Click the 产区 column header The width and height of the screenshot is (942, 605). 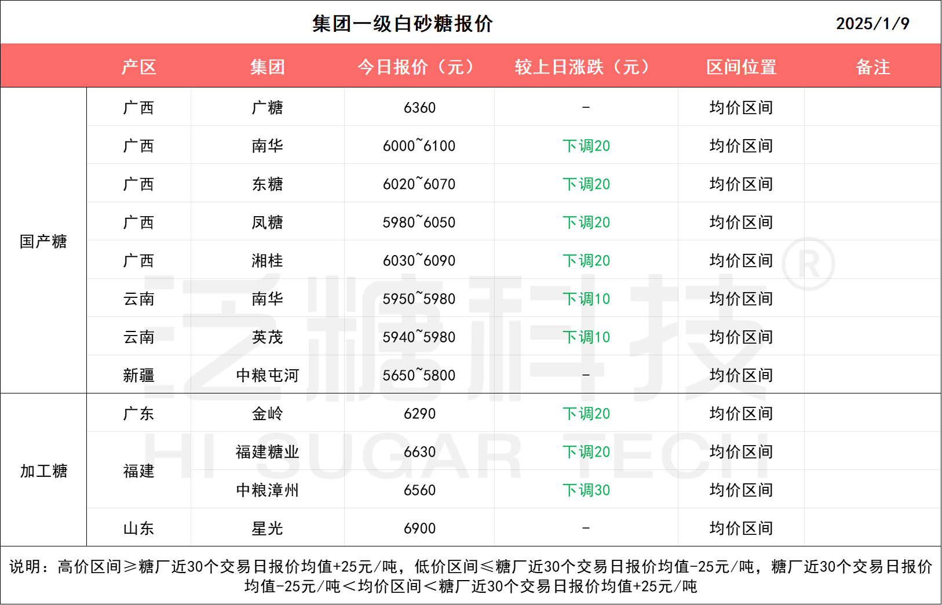(x=139, y=67)
